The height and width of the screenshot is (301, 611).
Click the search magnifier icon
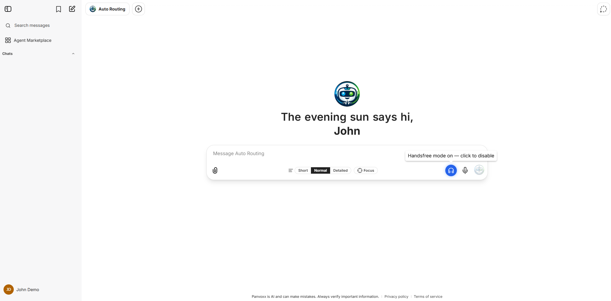coord(8,26)
